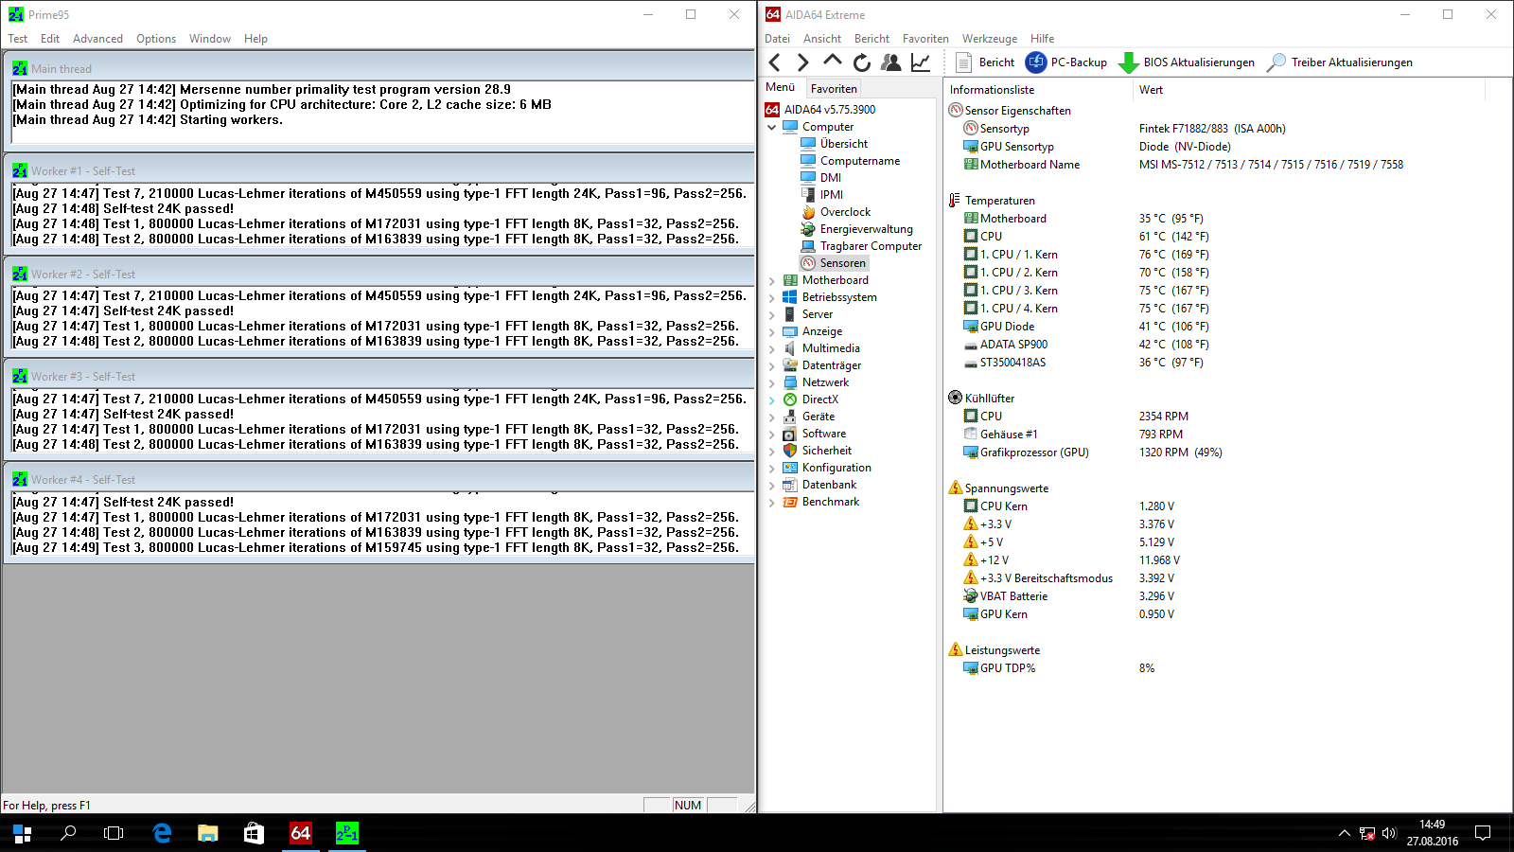The image size is (1514, 852).
Task: Go back with AIDA64 left arrow icon
Action: pos(775,62)
